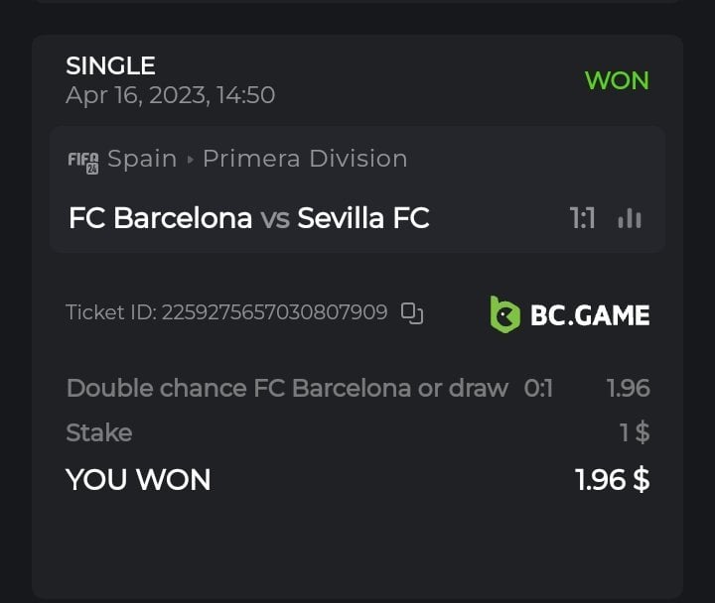This screenshot has width=715, height=603.
Task: Select the Spain category label
Action: click(142, 159)
